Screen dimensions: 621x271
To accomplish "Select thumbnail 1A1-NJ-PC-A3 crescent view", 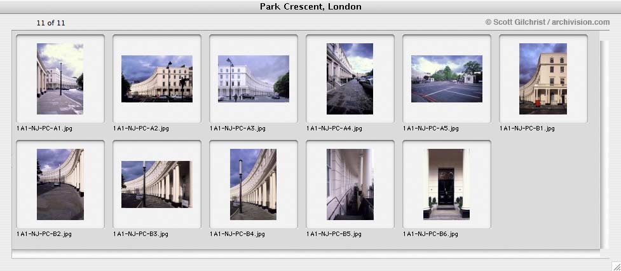I will click(x=254, y=79).
